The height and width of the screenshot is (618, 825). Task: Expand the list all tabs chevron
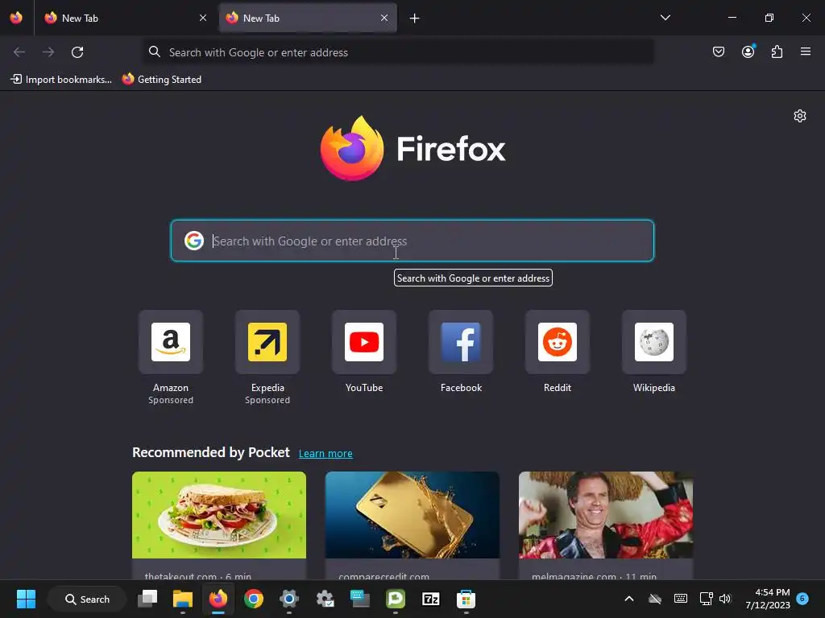pos(665,18)
